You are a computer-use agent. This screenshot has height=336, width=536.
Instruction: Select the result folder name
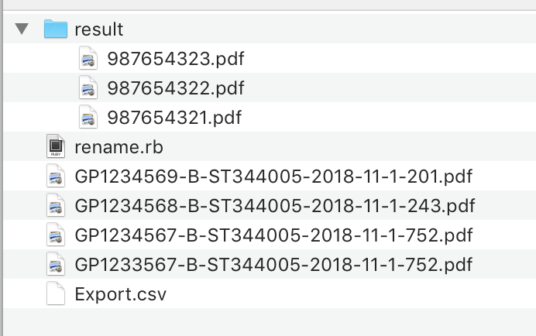99,30
